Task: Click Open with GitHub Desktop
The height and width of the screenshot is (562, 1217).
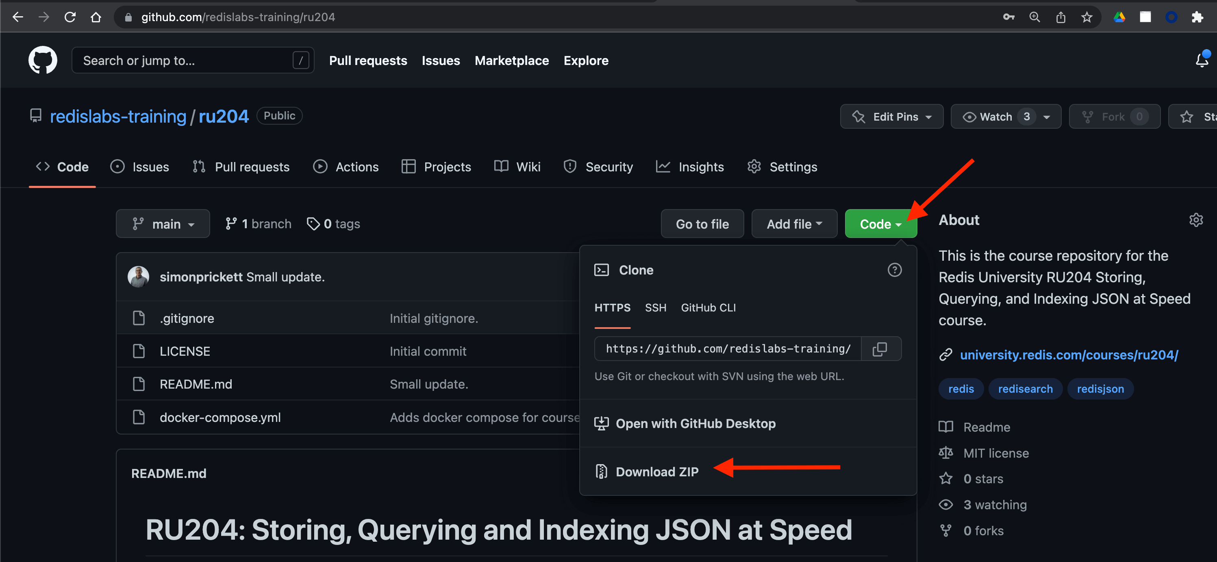Action: point(695,423)
